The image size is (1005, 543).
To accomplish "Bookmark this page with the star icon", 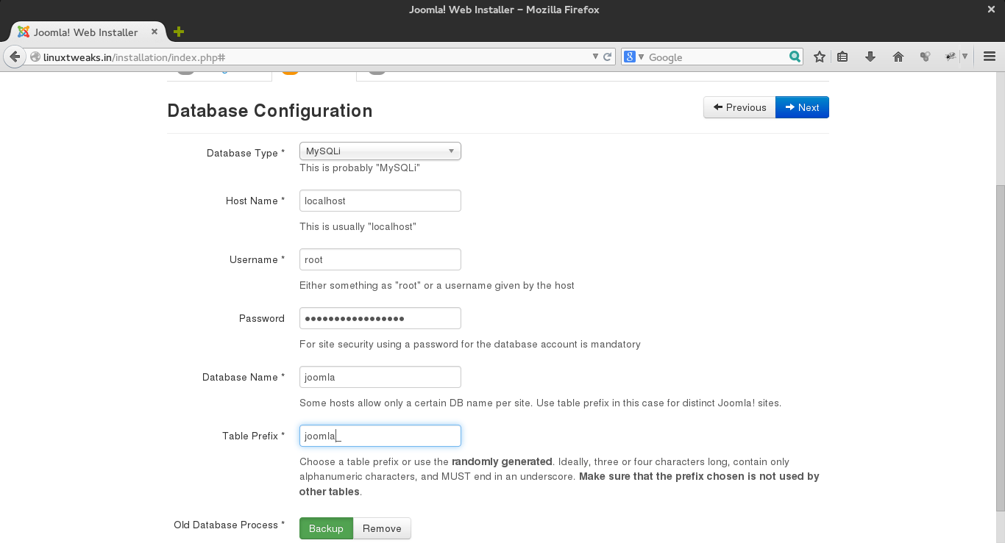I will tap(819, 57).
